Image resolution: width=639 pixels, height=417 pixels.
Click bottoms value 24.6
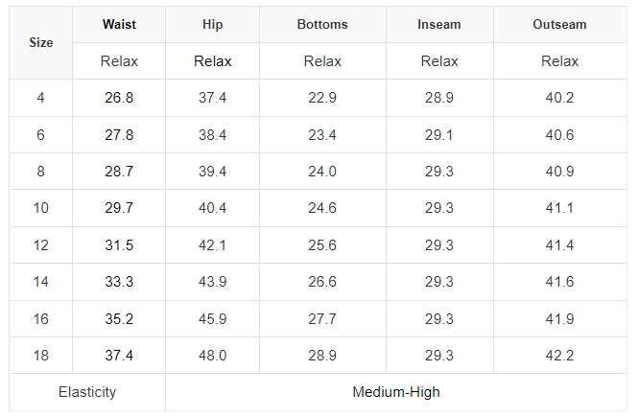click(x=322, y=208)
